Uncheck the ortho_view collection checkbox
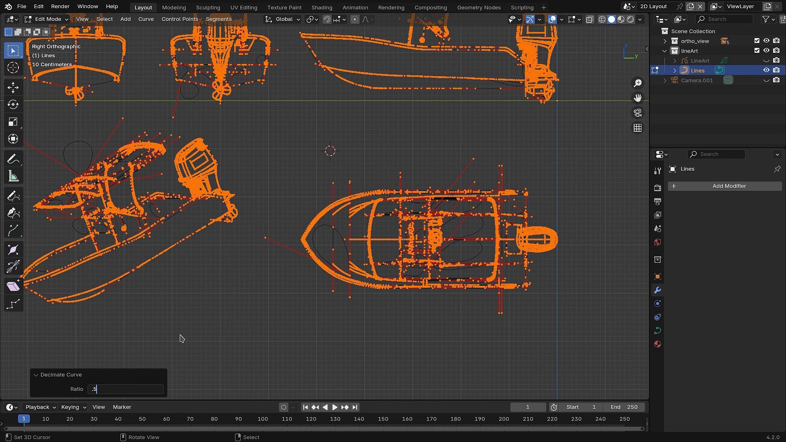Image resolution: width=786 pixels, height=442 pixels. click(757, 41)
